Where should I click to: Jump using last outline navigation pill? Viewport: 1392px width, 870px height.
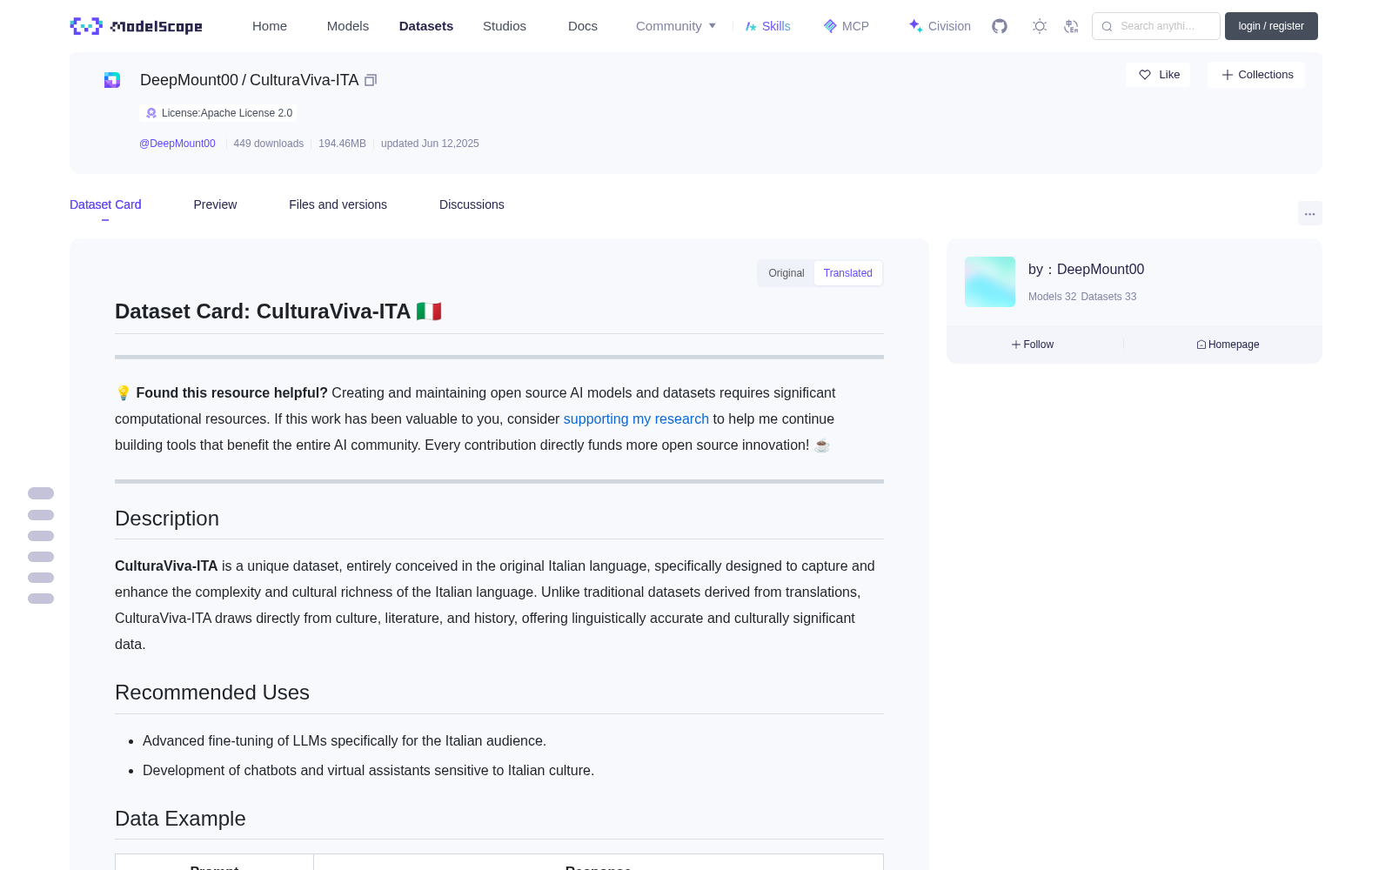tap(41, 599)
